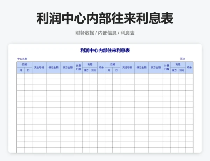
Task: Select 借方 under the right 利息 header
Action: tap(174, 70)
